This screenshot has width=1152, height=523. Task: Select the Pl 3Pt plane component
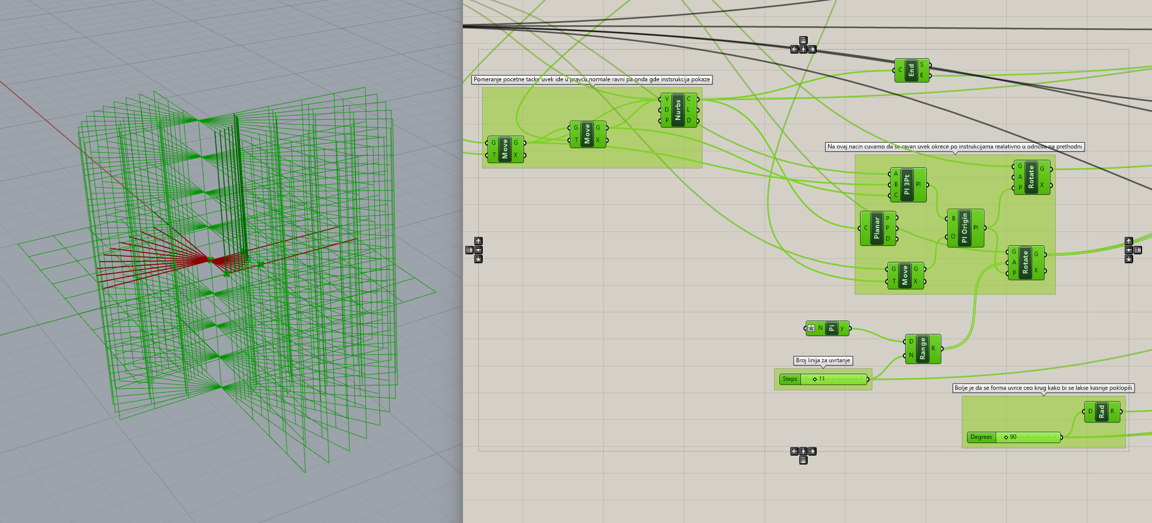[907, 185]
